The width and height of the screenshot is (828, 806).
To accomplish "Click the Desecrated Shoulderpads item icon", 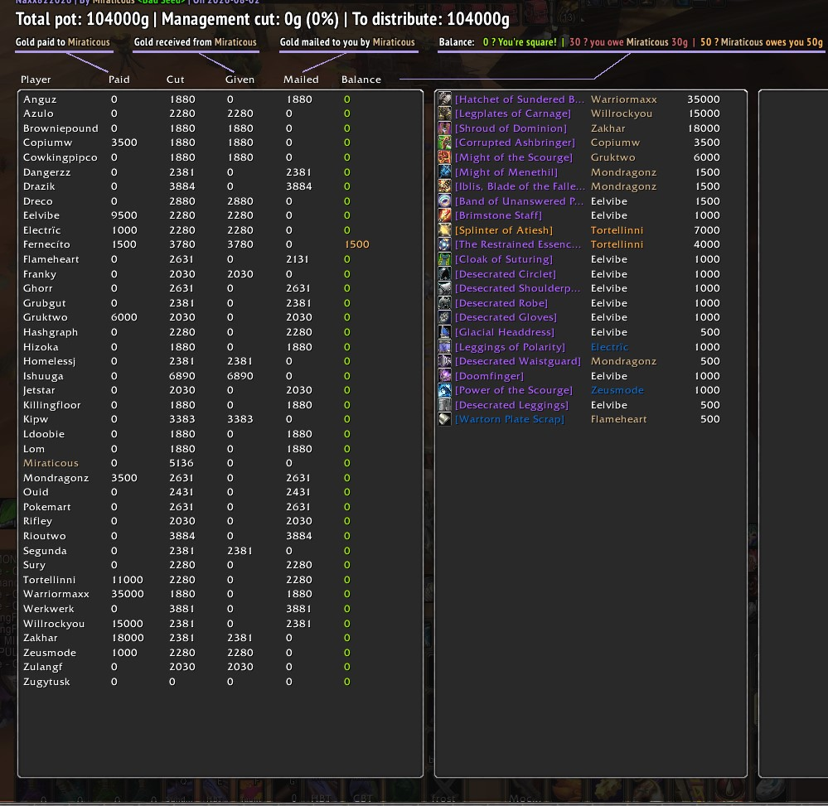I will pos(444,288).
